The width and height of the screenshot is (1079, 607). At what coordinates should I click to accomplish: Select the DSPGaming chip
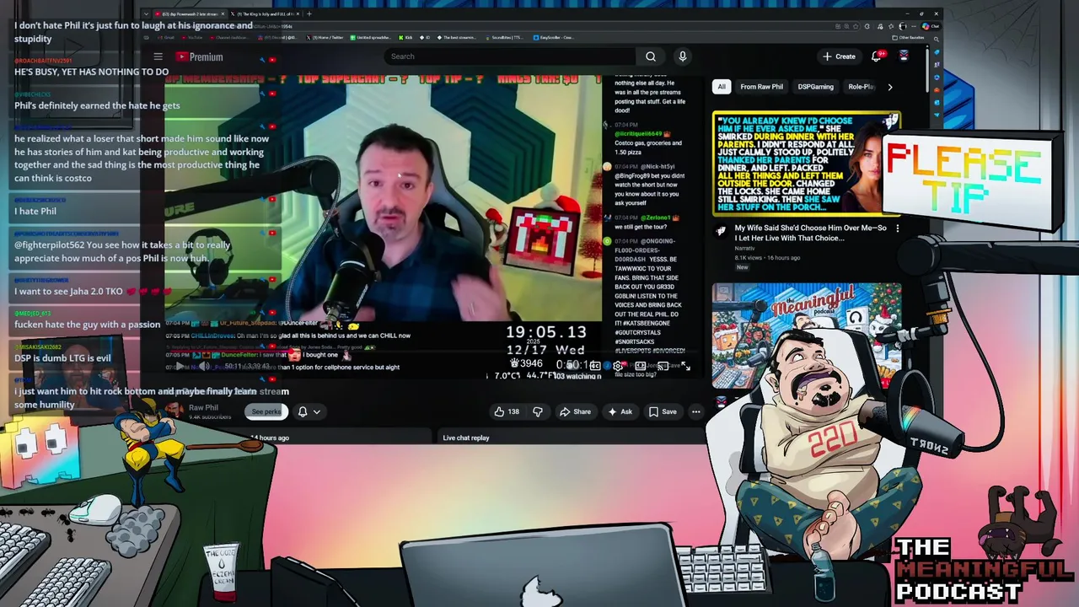[x=815, y=87]
